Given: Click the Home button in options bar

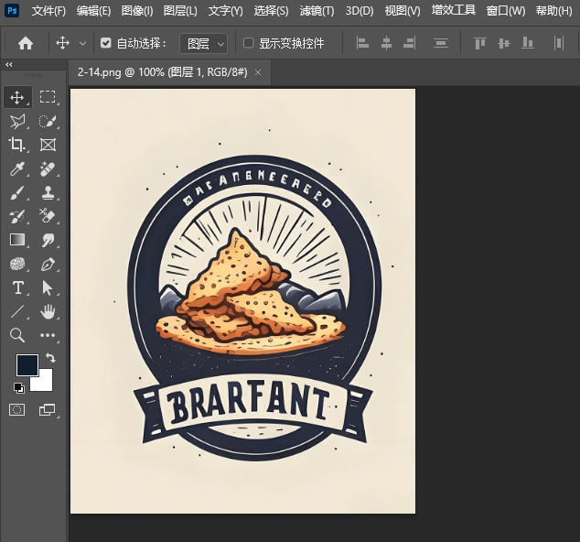Looking at the screenshot, I should tap(26, 43).
